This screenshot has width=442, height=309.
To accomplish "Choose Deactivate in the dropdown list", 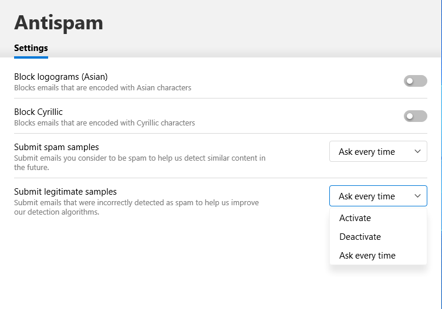I will [x=360, y=237].
